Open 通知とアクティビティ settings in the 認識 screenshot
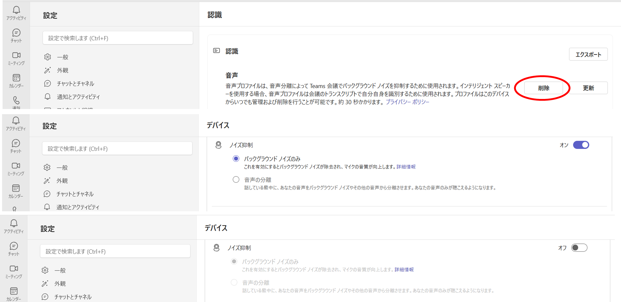Viewport: 621px width, 302px height. [78, 97]
